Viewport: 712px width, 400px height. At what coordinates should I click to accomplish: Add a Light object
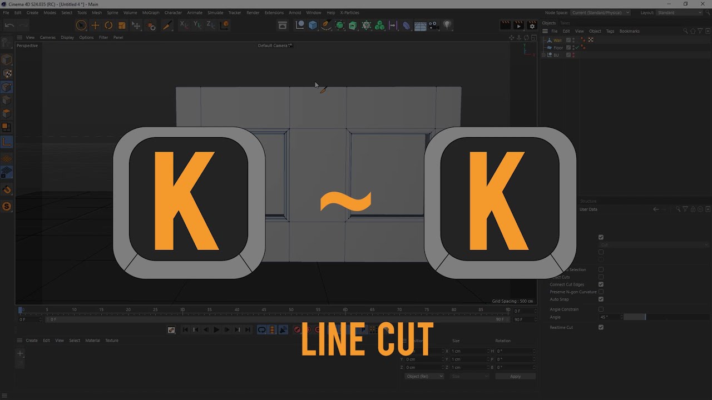pos(447,25)
